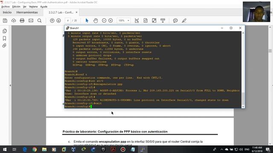This screenshot has width=273, height=153.
Task: Click the 'encapsulation ppp' command line in terminal
Action: 93,84
